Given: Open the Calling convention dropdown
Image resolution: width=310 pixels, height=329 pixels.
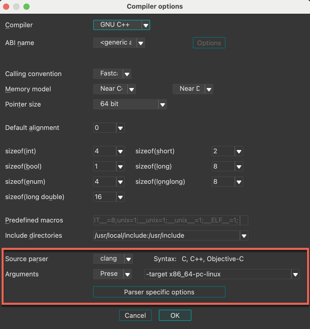Looking at the screenshot, I should point(127,73).
